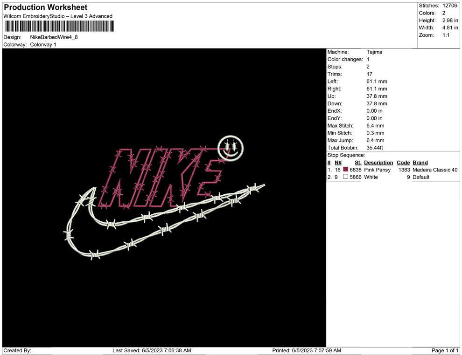Click the smiley face in the design
The width and height of the screenshot is (462, 355).
click(x=231, y=148)
